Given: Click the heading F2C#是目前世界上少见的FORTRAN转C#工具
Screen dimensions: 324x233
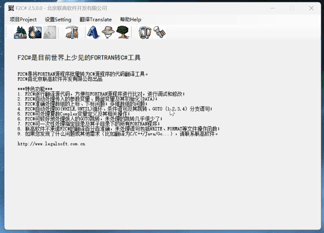Looking at the screenshot, I should point(79,57).
